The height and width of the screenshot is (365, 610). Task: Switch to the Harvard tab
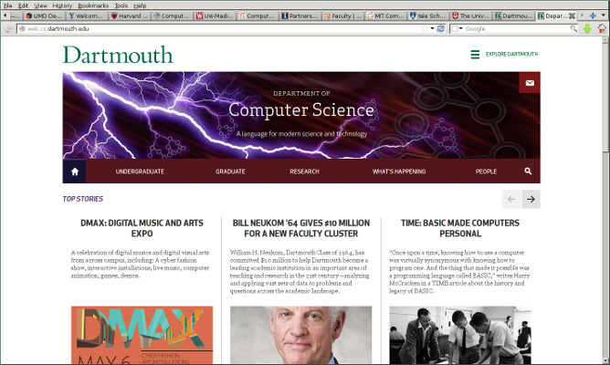click(130, 16)
